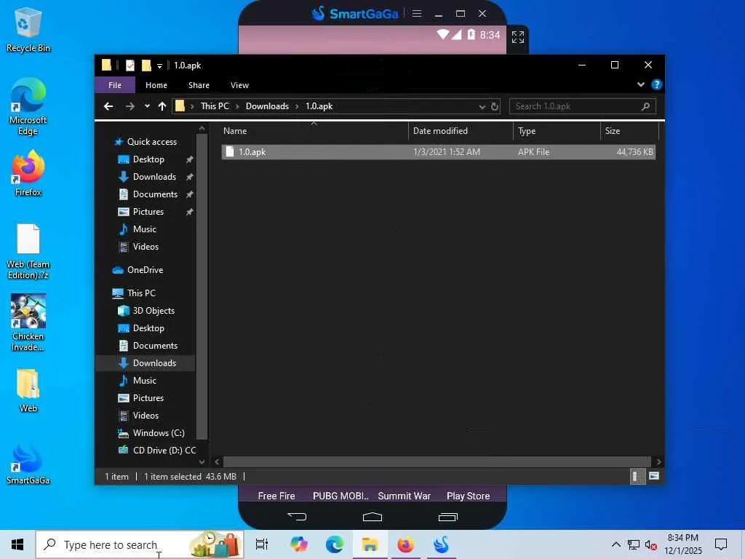Tap the SmartGaGa Android back button
Image resolution: width=745 pixels, height=559 pixels.
click(297, 517)
